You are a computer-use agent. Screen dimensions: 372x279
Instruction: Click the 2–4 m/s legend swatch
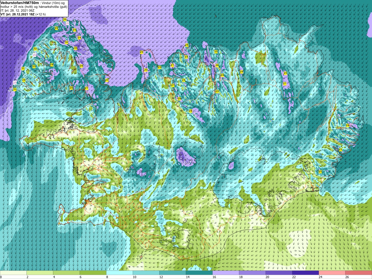pos(40,273)
